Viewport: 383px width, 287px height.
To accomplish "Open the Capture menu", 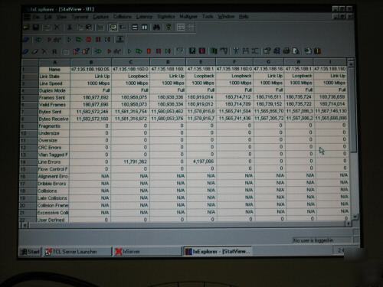I will [x=100, y=17].
